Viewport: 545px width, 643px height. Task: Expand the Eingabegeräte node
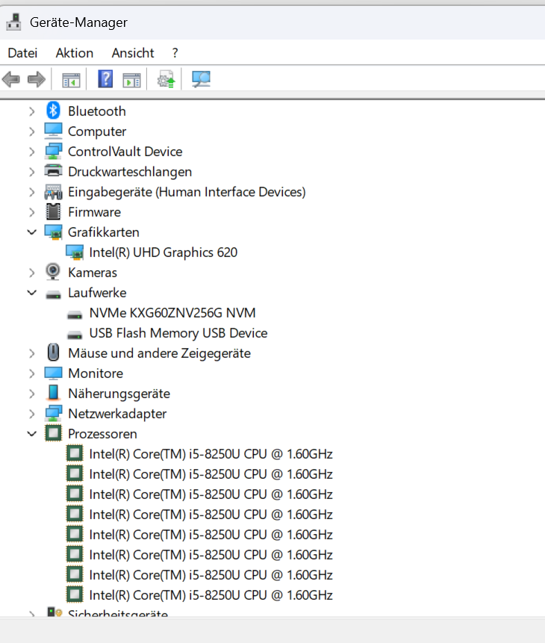32,192
